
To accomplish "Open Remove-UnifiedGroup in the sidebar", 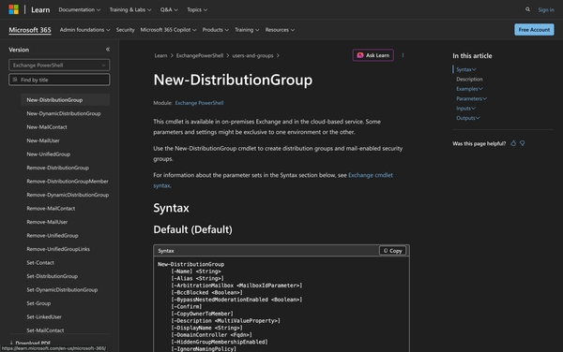I will click(53, 236).
